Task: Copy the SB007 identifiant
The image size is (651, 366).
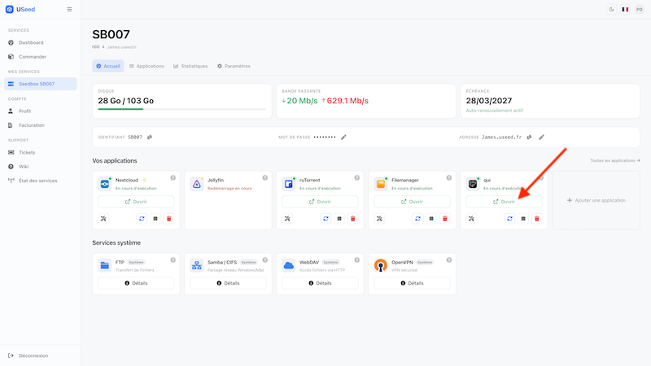Action: pyautogui.click(x=150, y=137)
